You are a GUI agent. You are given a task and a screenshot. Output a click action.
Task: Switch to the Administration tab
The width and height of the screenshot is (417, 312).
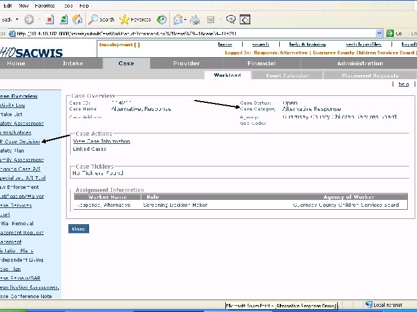click(360, 64)
